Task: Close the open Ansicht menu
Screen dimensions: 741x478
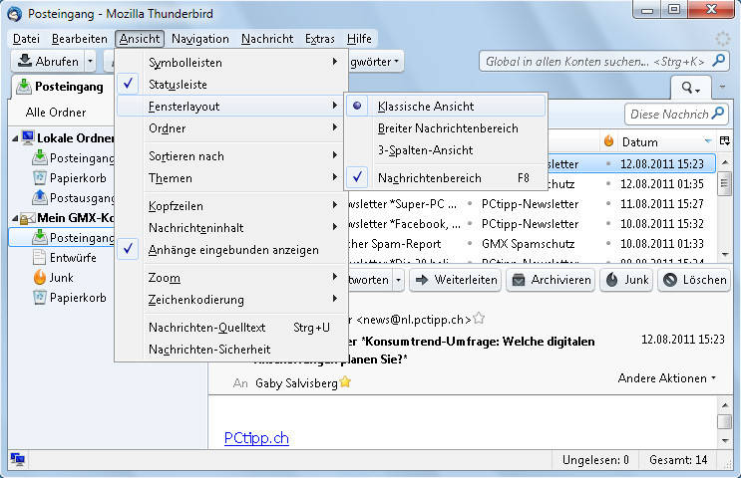Action: point(140,39)
